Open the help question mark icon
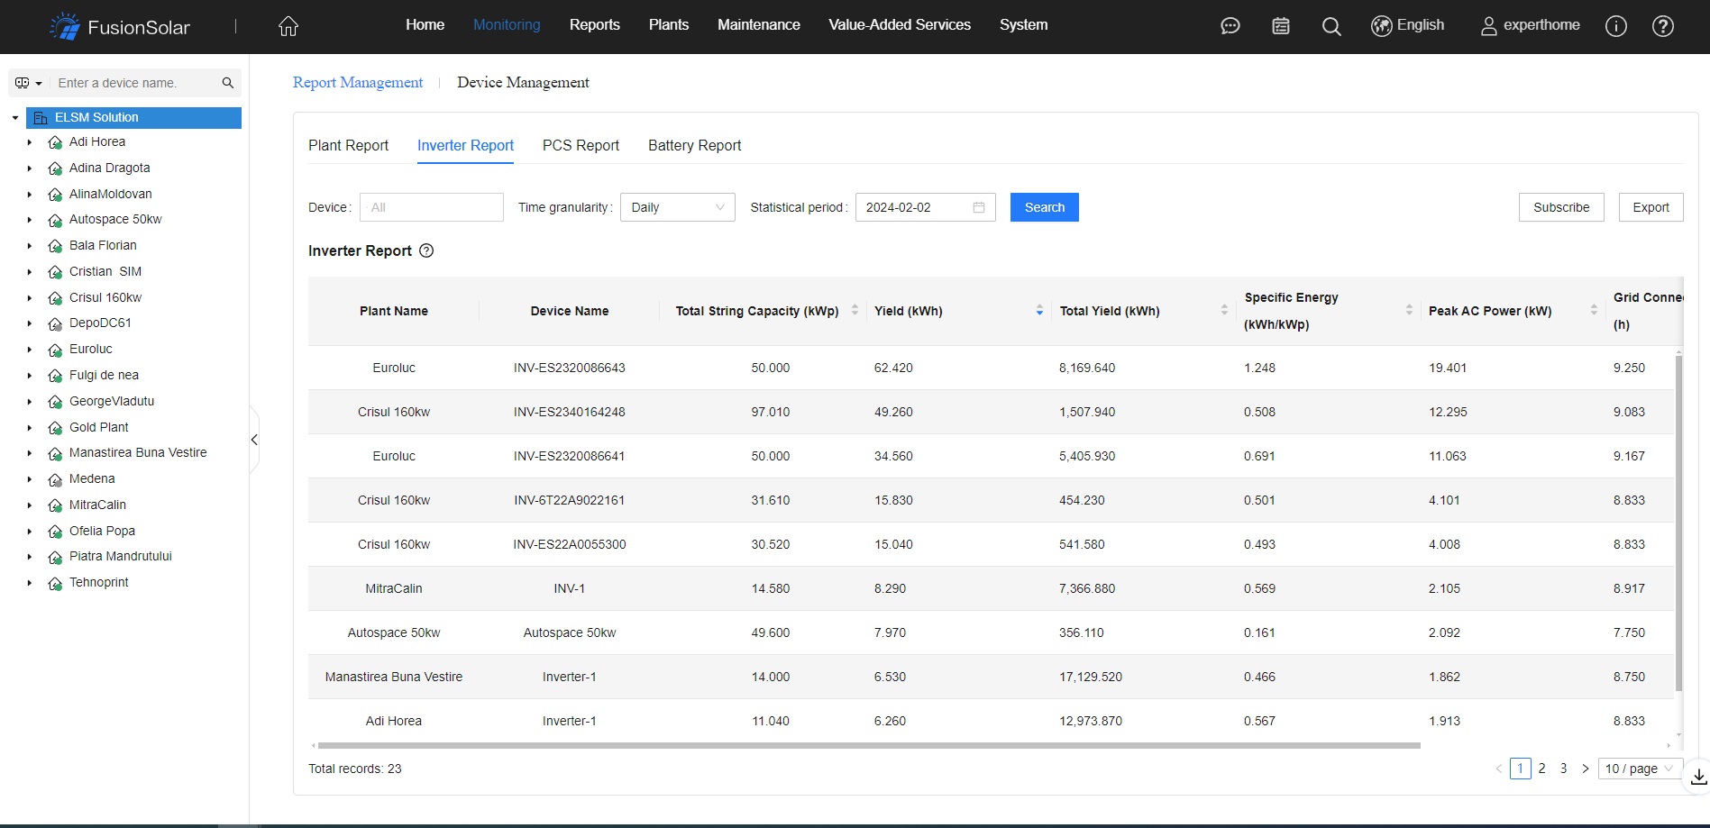Image resolution: width=1710 pixels, height=828 pixels. click(x=1662, y=26)
